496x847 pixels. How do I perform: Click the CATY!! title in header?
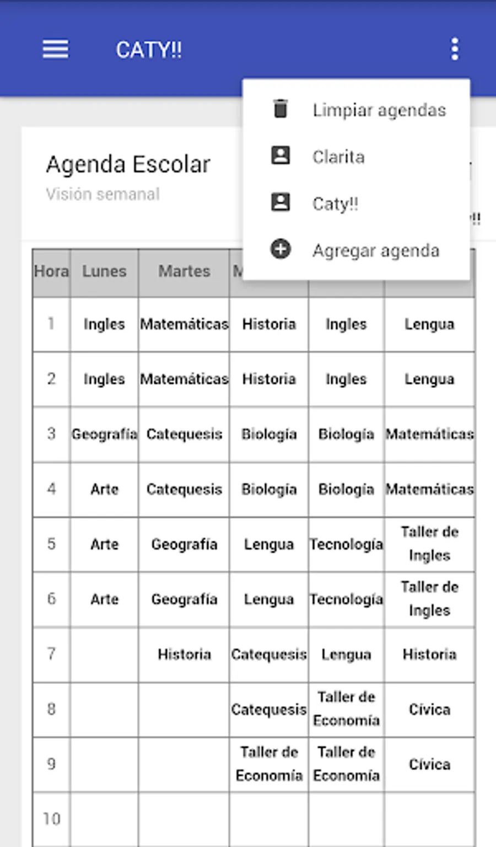[148, 50]
